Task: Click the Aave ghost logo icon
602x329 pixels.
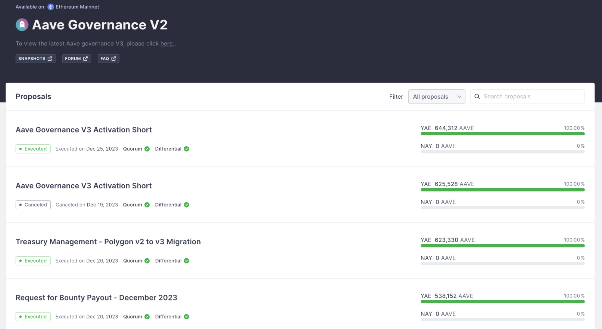Action: click(x=22, y=25)
